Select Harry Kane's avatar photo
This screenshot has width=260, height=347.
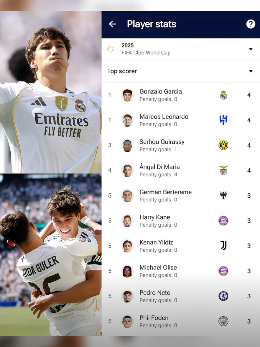127,221
